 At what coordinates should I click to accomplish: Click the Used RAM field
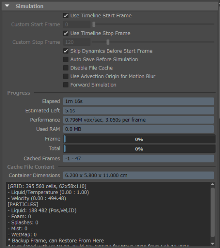click(139, 129)
